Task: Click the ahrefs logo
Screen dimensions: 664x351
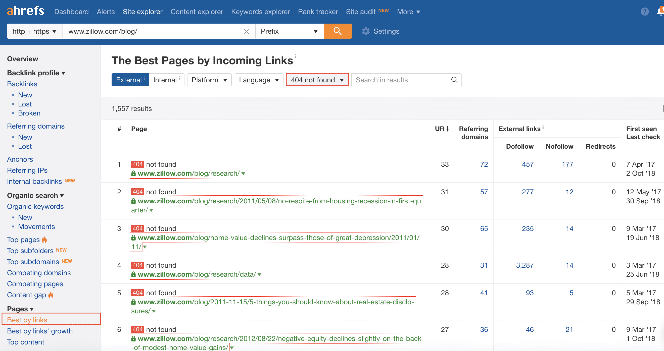Action: [26, 11]
